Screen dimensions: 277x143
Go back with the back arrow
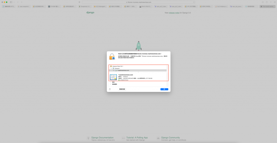tap(18, 2)
